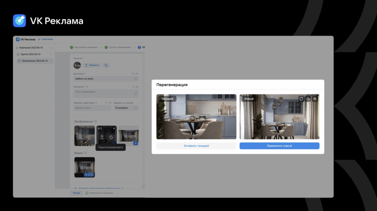
Task: Open the more menu for Кампания 2022-06-10
Action: [x=51, y=48]
